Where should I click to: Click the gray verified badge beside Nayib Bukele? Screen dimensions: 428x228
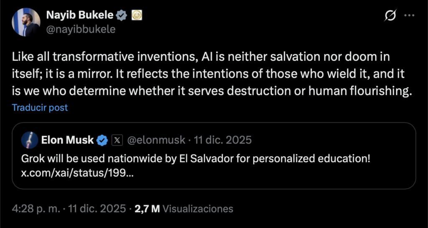click(x=122, y=15)
